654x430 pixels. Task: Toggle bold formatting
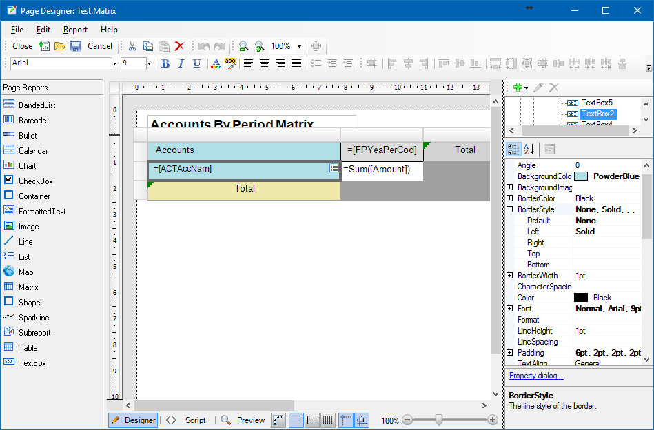pos(165,63)
